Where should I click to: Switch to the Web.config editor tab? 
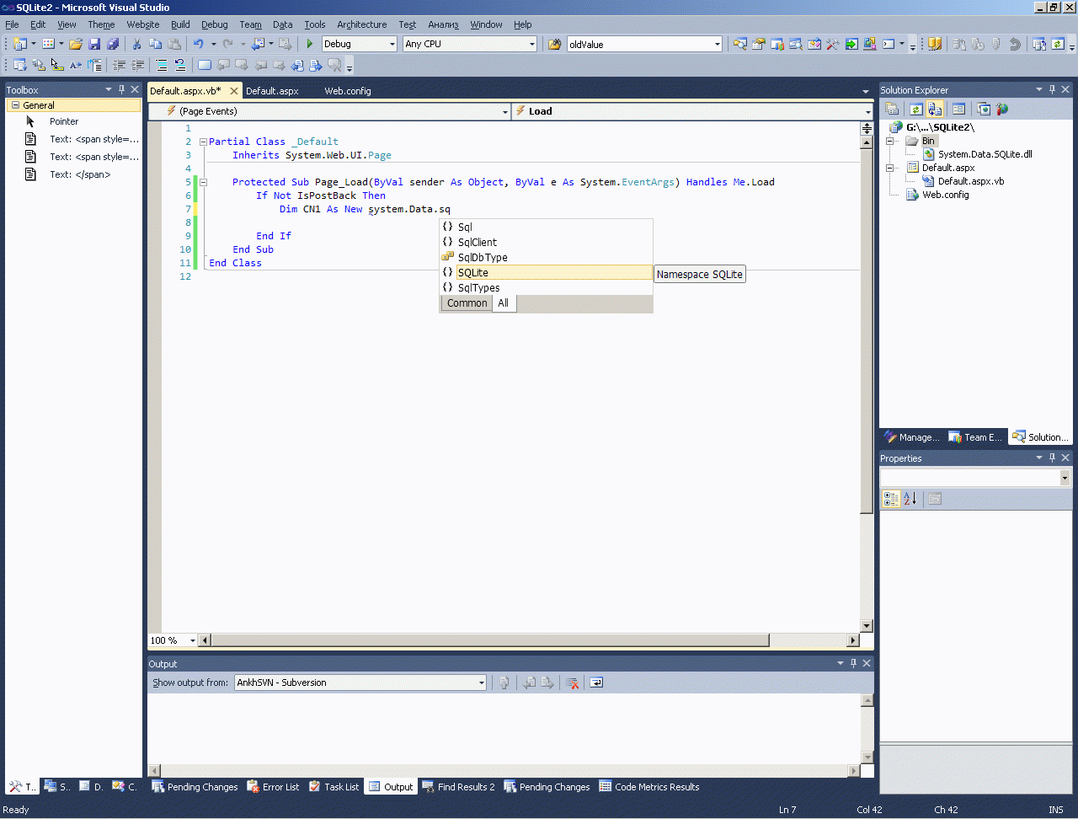coord(348,91)
